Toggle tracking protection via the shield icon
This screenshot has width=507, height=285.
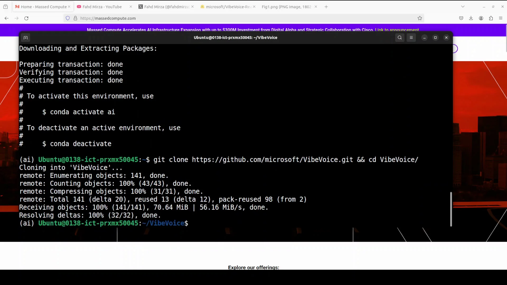point(68,18)
